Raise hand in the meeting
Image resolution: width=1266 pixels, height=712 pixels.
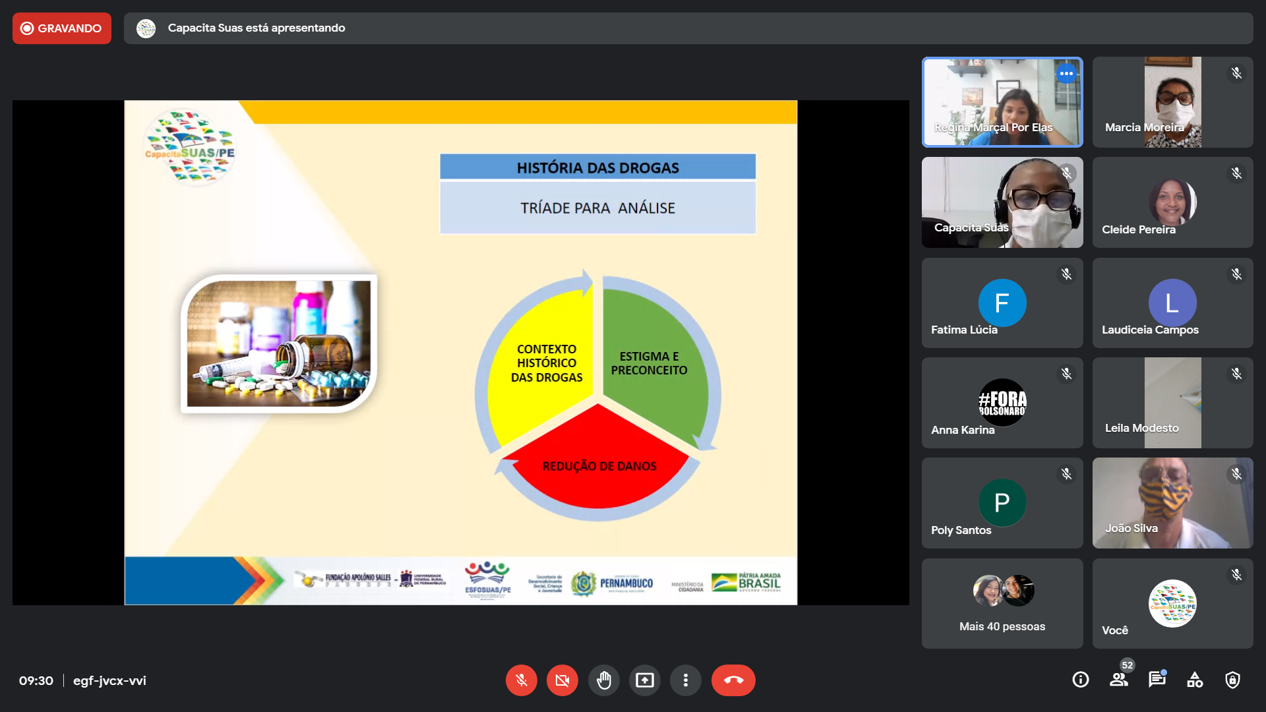(x=603, y=680)
